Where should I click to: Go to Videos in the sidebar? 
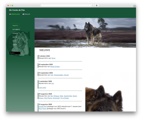point(15,45)
